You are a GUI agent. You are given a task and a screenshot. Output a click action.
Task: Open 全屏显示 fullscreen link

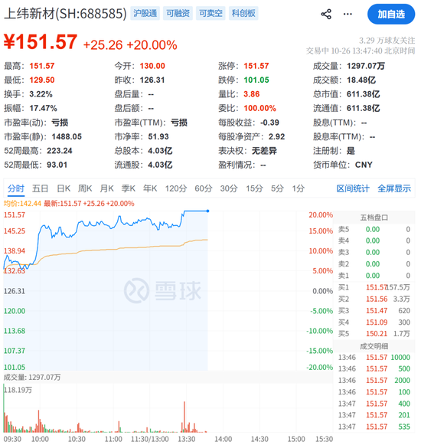(x=394, y=188)
